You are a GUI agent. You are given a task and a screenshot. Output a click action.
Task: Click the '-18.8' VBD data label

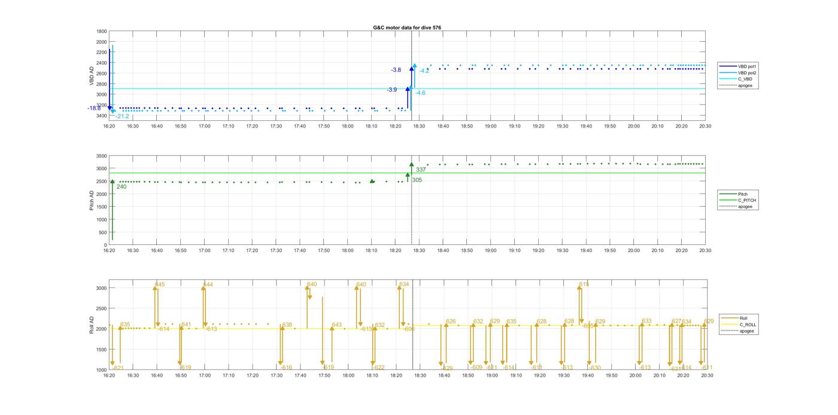[94, 108]
